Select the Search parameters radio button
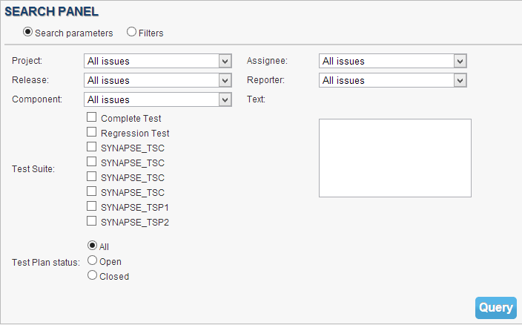 click(28, 33)
